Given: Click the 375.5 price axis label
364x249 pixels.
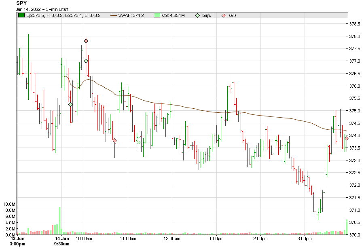Looking at the screenshot, I should coord(355,98).
